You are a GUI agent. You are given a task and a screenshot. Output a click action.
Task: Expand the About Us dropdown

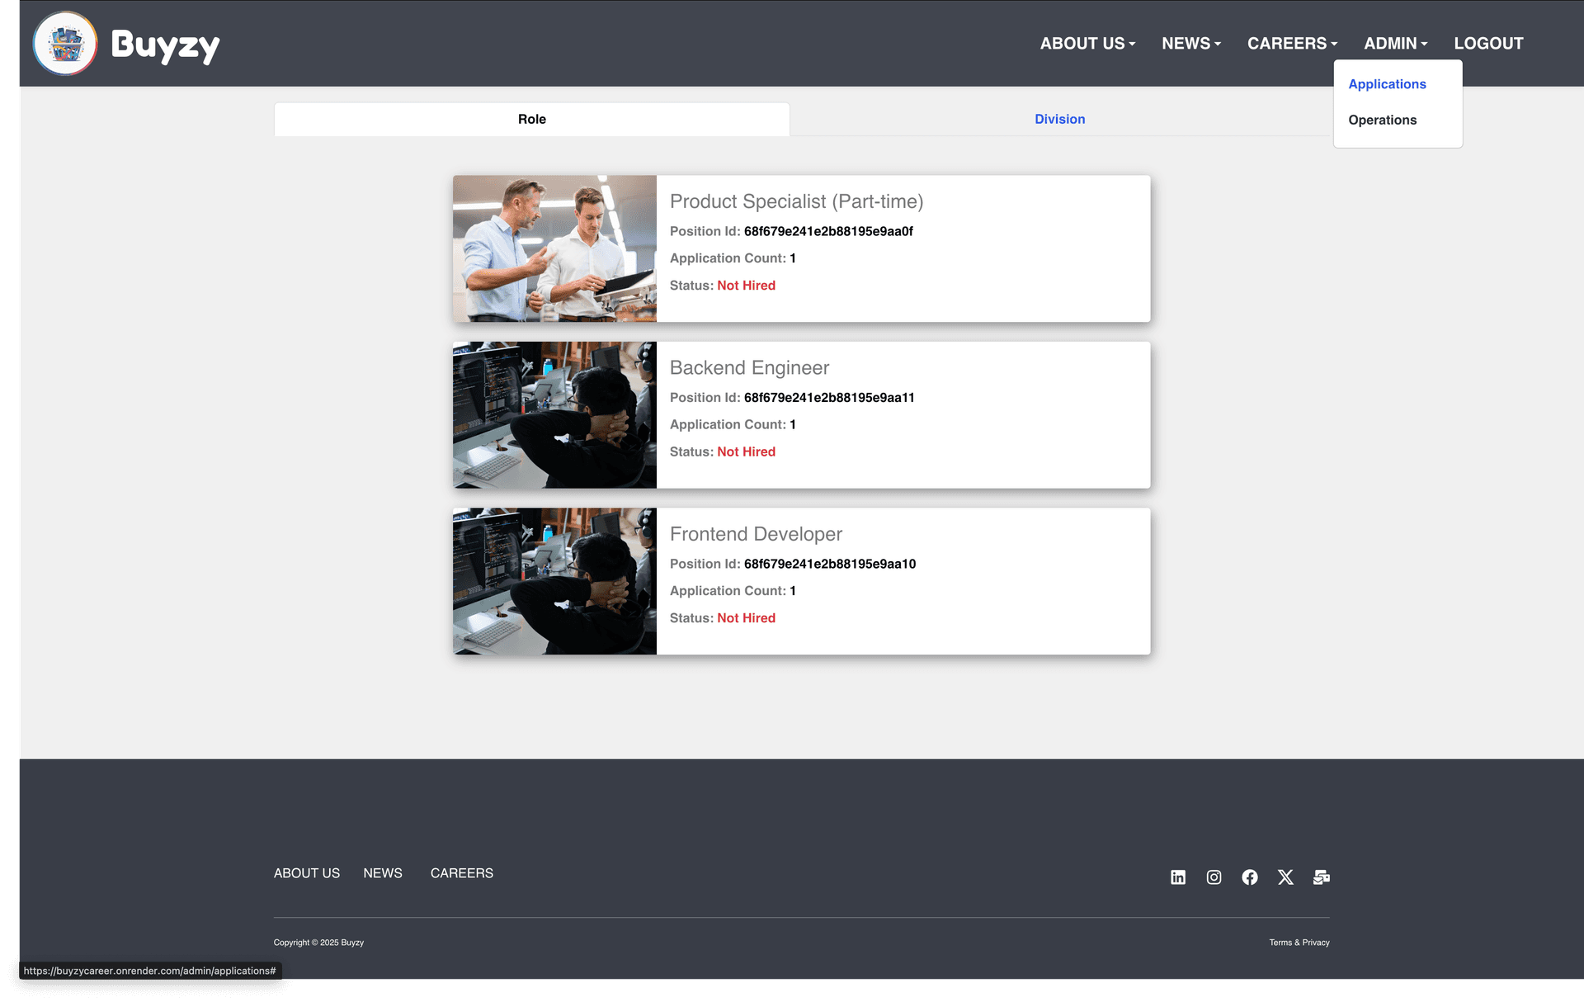1087,44
